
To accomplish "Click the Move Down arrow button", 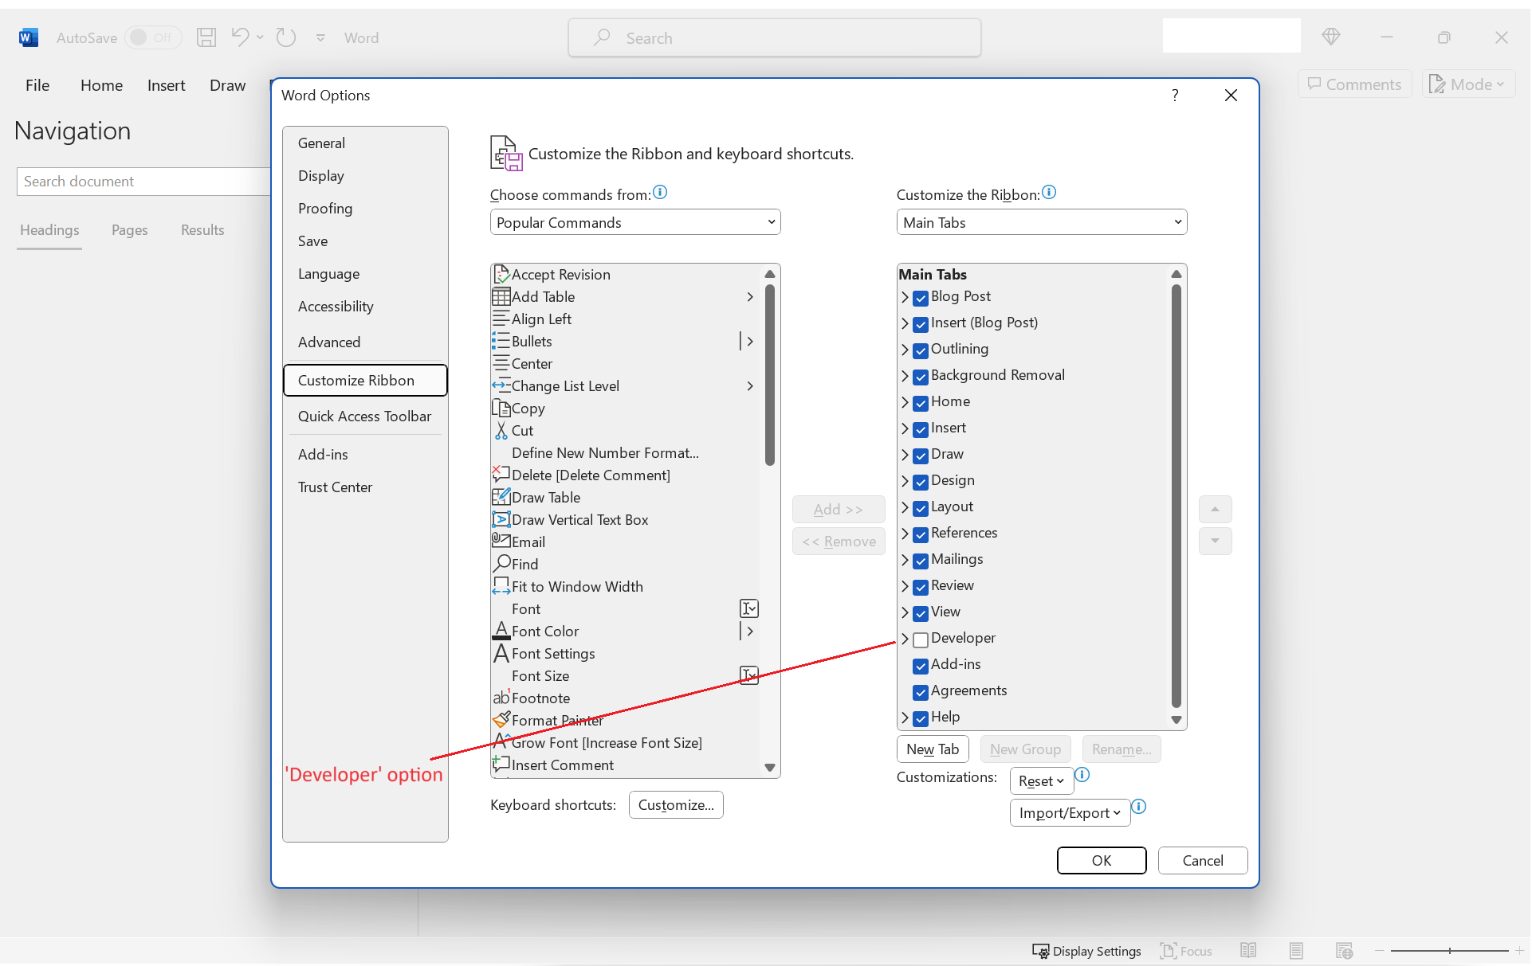I will [x=1215, y=541].
